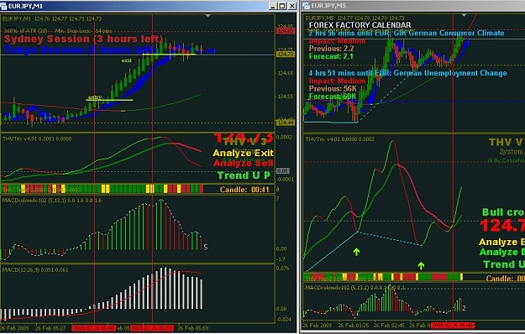Image resolution: width=525 pixels, height=334 pixels.
Task: Click the 'Previous: 2.2' calendar value
Action: coord(332,49)
